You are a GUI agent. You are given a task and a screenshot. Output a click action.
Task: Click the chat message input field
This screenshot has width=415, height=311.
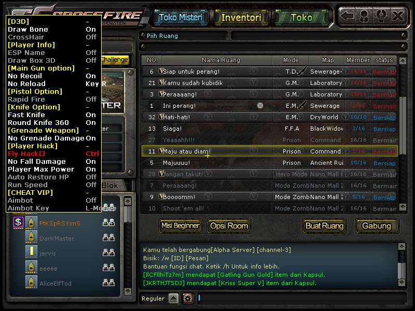(302, 299)
